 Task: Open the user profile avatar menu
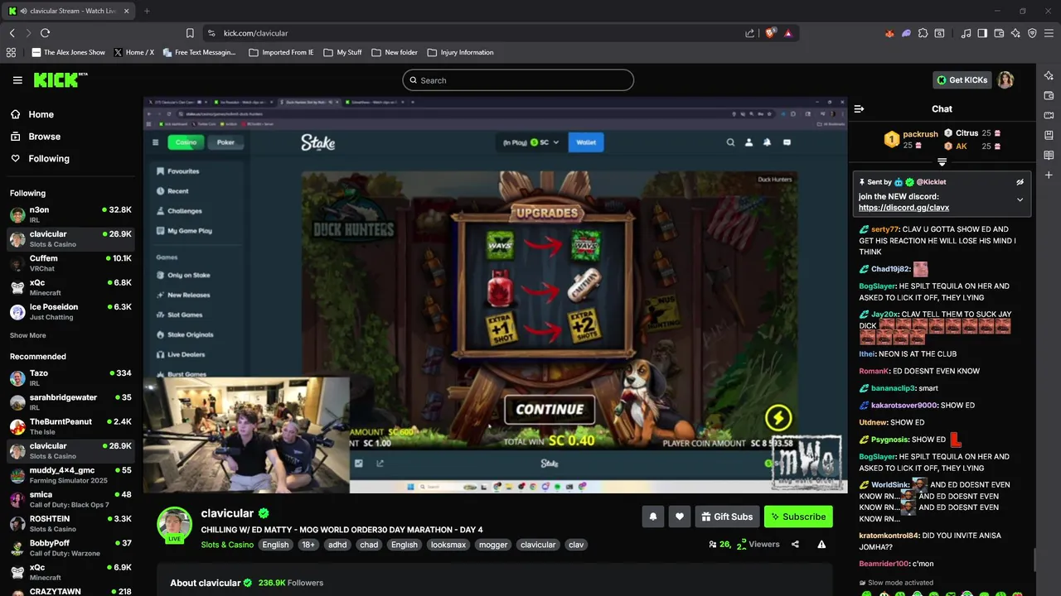pos(1005,80)
